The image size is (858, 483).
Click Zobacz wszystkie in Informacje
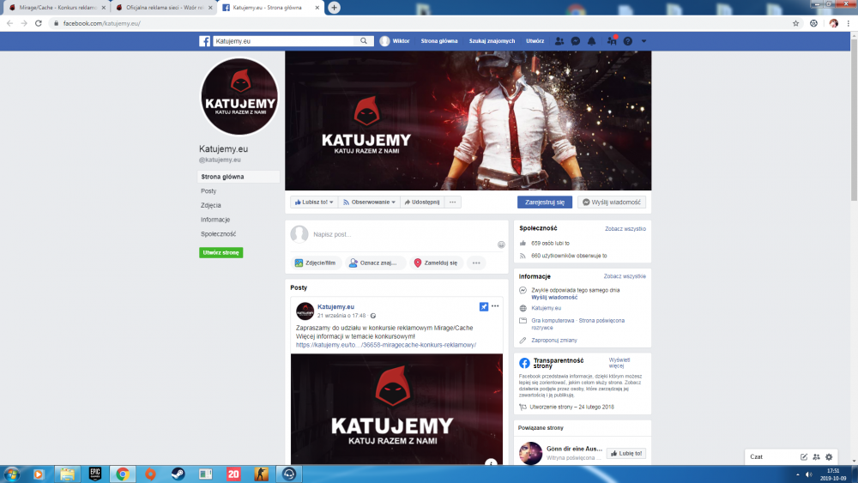(625, 276)
